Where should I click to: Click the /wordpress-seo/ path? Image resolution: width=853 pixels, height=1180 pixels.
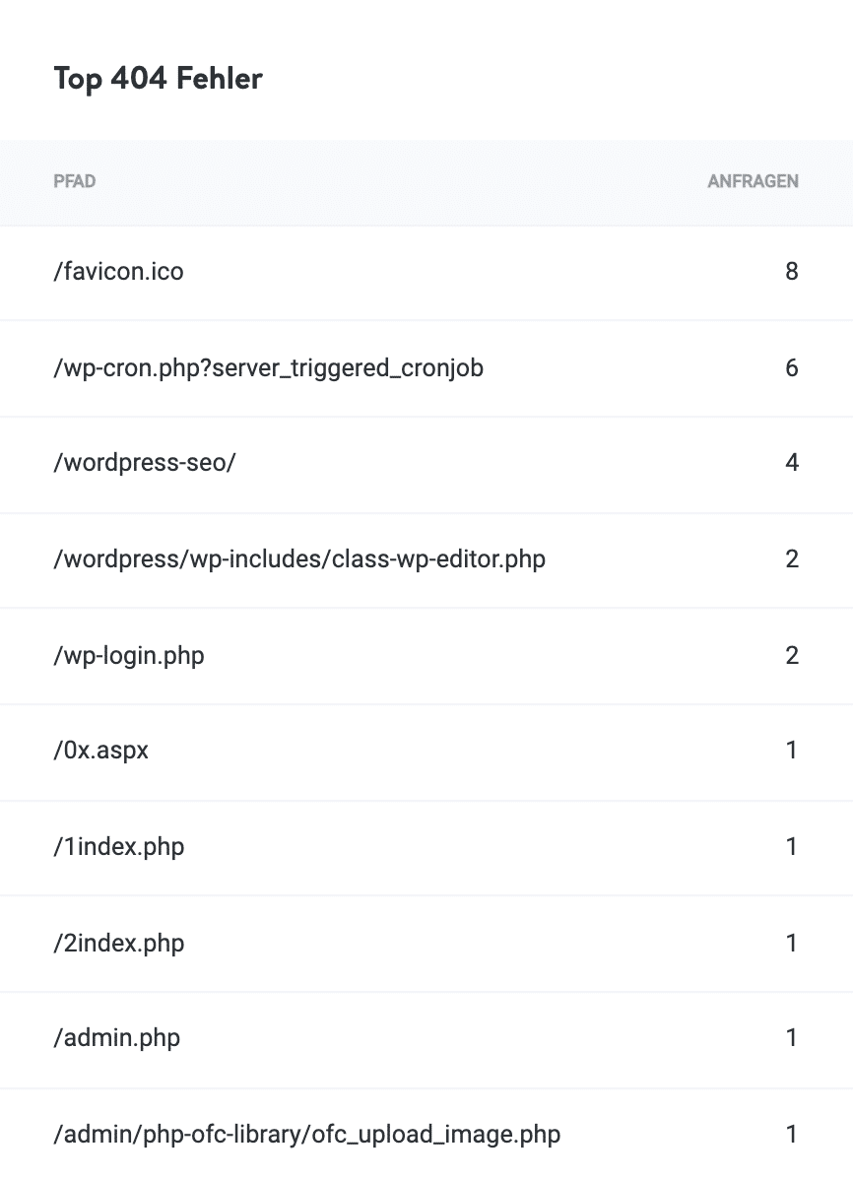pyautogui.click(x=144, y=463)
